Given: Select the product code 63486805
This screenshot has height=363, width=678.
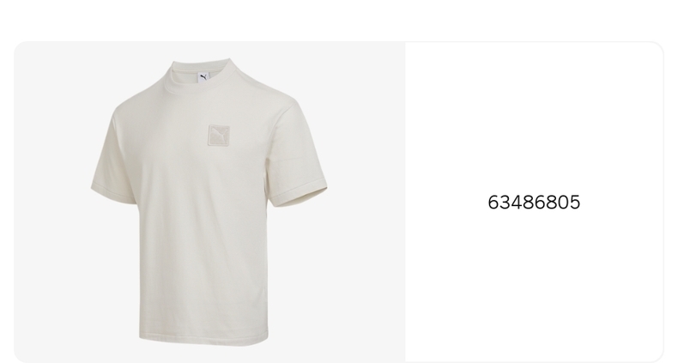Looking at the screenshot, I should pos(534,203).
